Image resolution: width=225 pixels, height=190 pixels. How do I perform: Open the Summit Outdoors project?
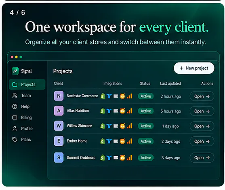click(202, 158)
